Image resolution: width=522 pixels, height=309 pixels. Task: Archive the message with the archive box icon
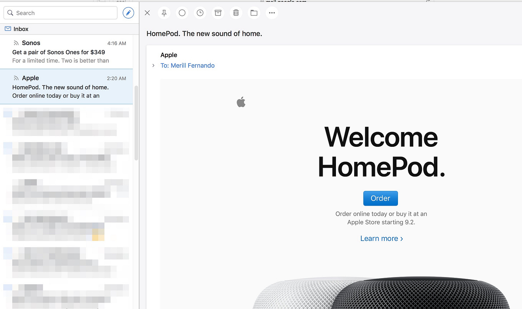coord(218,13)
